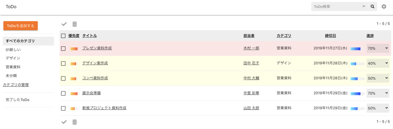The width and height of the screenshot is (393, 129).
Task: Click progress bar of 展示会準備 row
Action: 358,94
